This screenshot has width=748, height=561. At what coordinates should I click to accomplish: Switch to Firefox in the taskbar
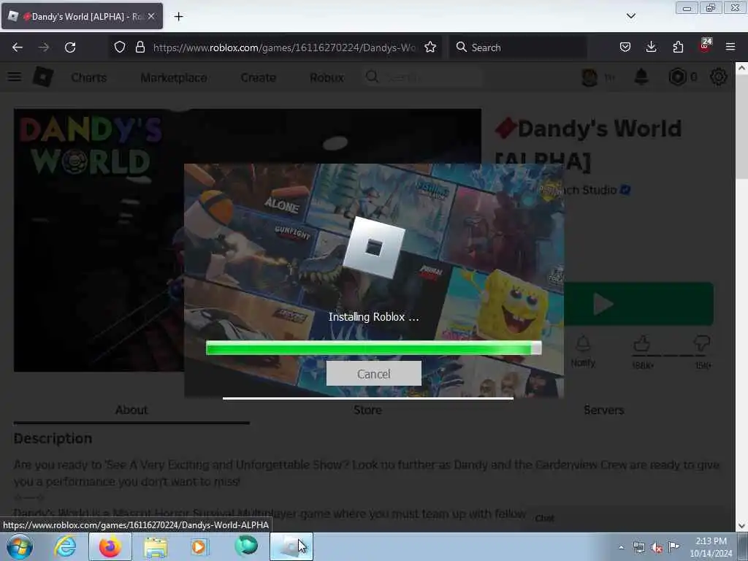[110, 546]
